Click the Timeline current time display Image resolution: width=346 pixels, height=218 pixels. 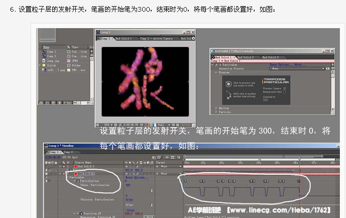(x=53, y=157)
